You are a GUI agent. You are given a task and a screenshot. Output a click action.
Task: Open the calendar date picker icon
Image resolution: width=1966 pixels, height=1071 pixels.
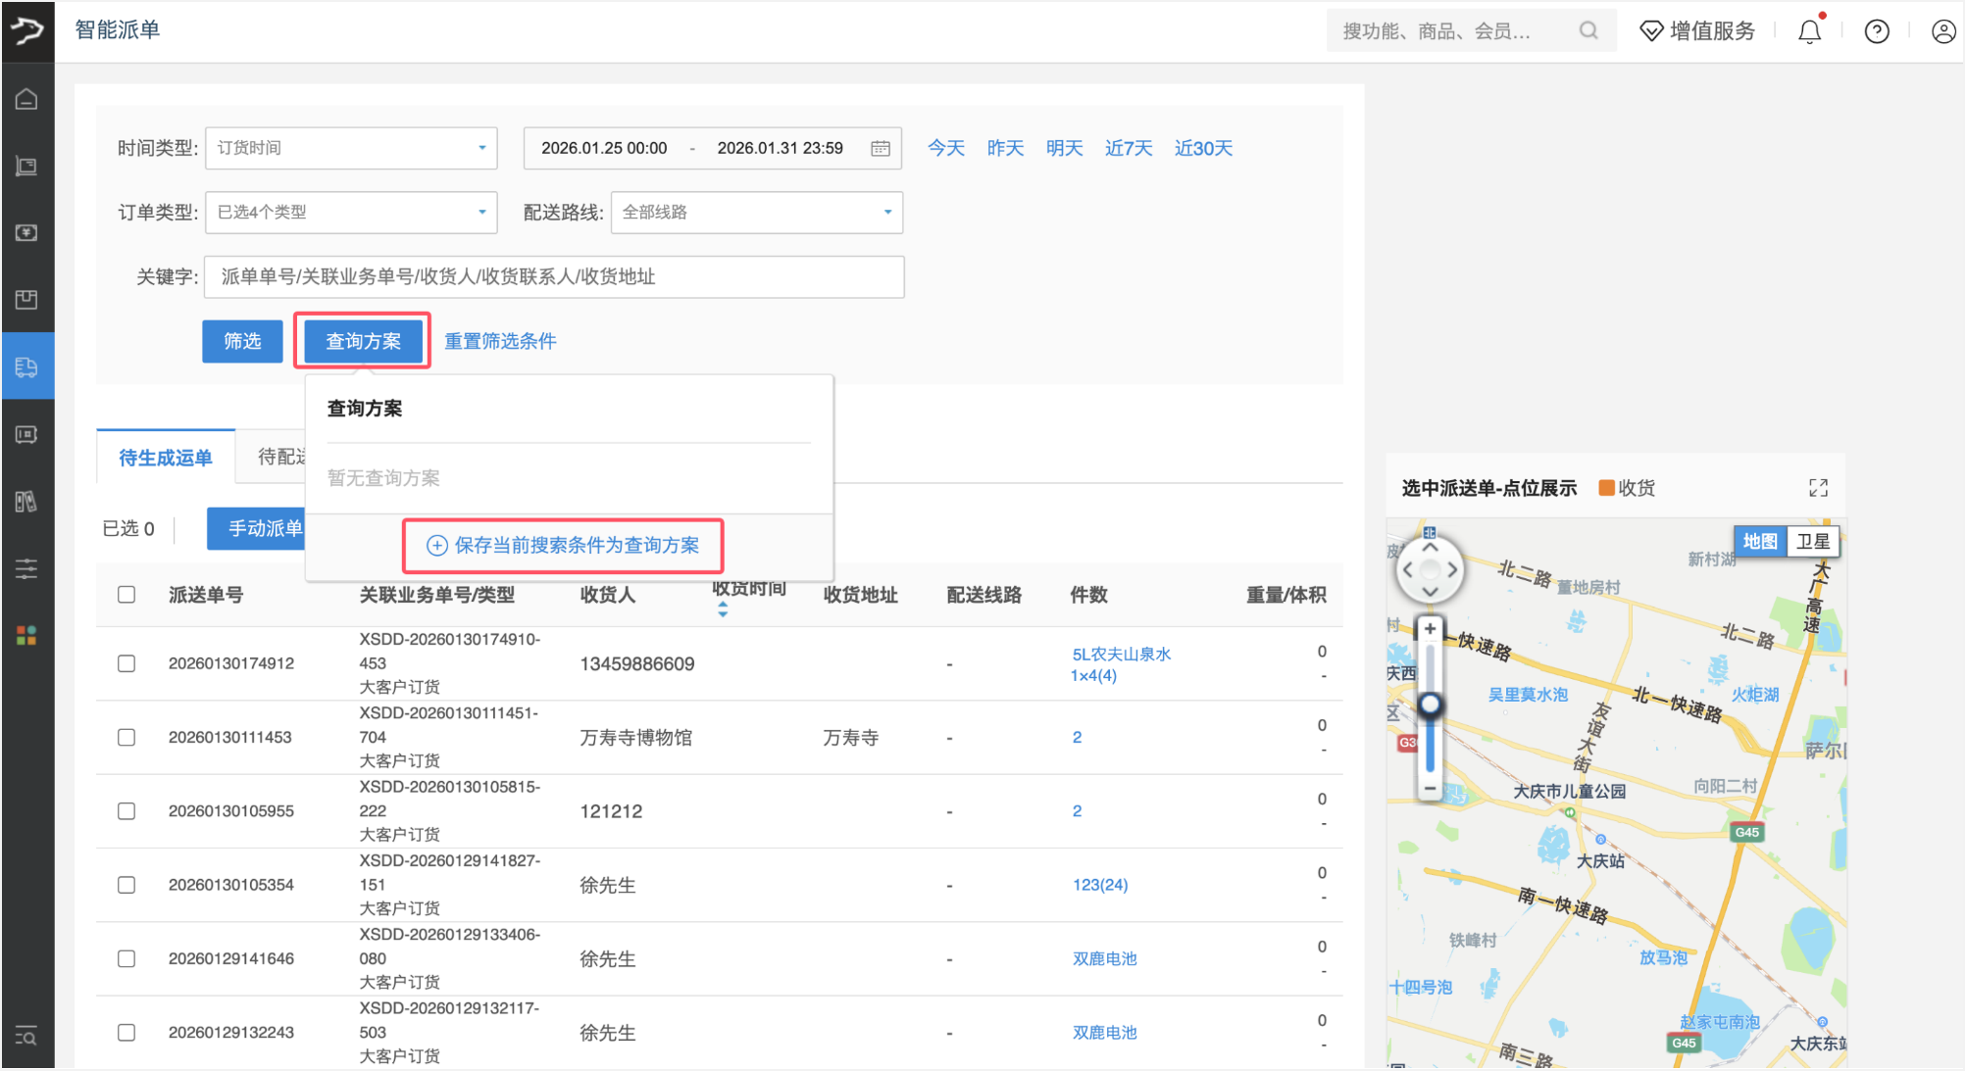point(881,148)
